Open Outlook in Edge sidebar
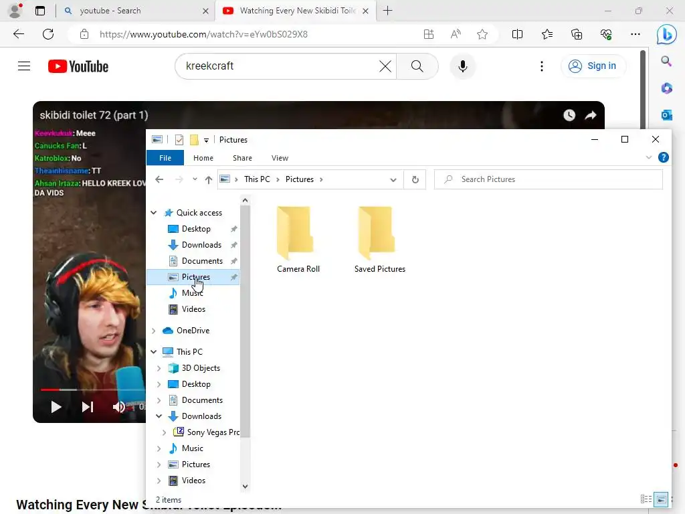Viewport: 685px width, 514px height. [666, 115]
